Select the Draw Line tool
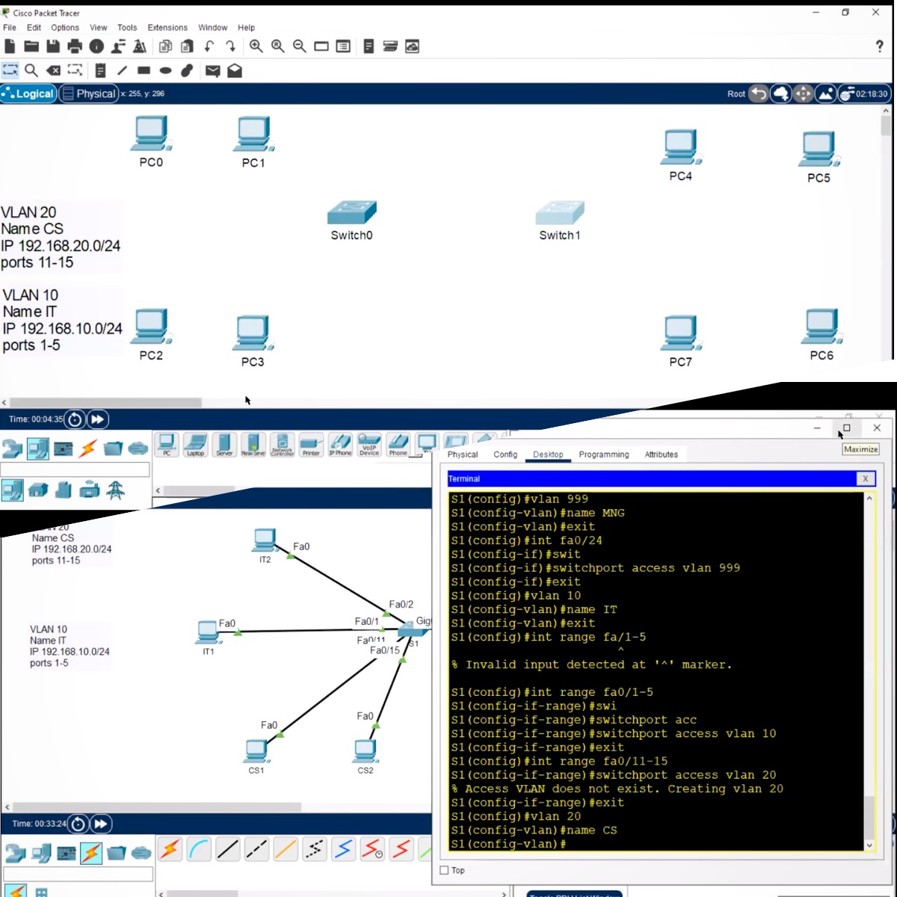Viewport: 897px width, 897px height. (x=122, y=70)
